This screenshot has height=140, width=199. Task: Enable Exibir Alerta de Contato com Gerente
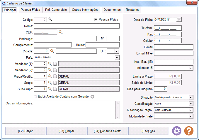point(35,96)
